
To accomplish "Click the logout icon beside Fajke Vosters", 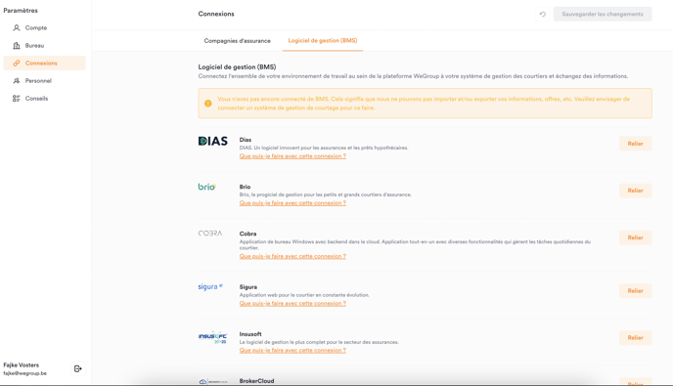I will point(77,368).
